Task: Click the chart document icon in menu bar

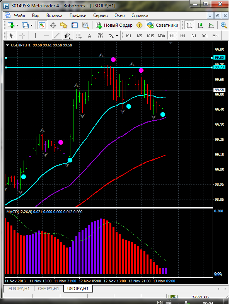Action: 8,15
